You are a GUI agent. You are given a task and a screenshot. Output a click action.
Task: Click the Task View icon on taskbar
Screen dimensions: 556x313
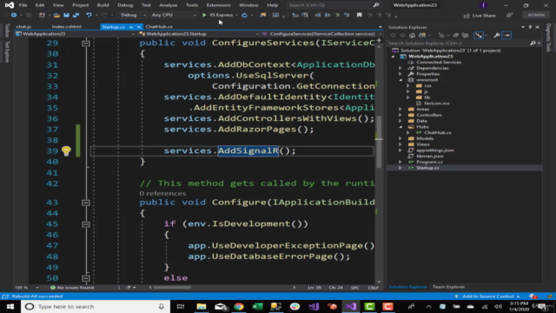click(181, 306)
